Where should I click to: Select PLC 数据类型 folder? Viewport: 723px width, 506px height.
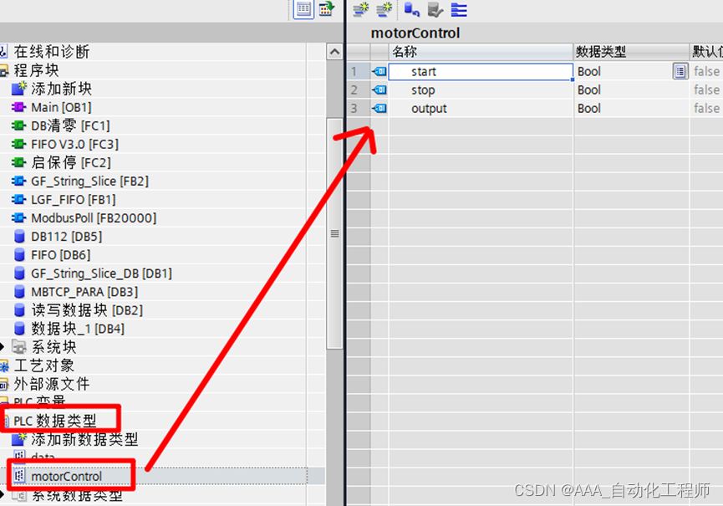(55, 421)
